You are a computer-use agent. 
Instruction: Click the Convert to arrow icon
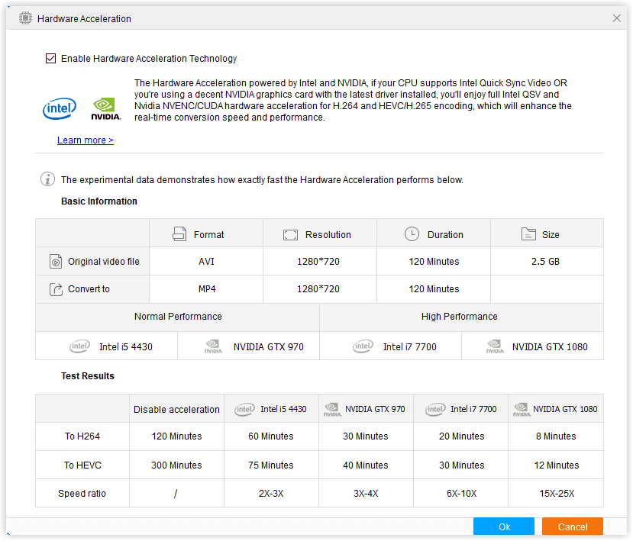tap(56, 289)
